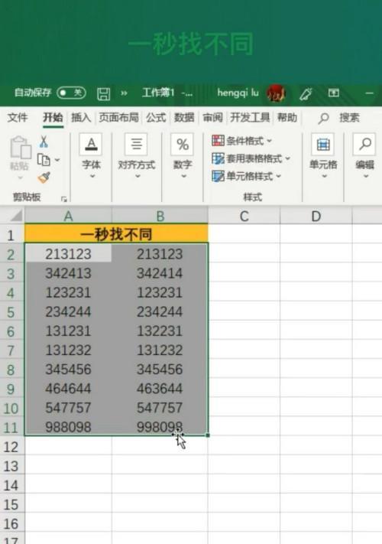Click the 搜索 search field
Viewport: 382px width, 544px height.
[349, 118]
